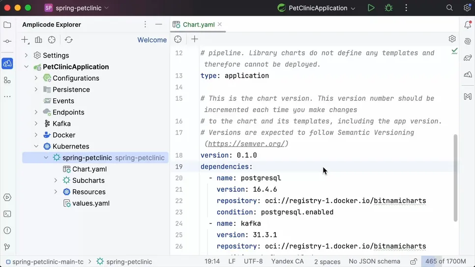Open the semver.org link in comment

[x=246, y=144]
